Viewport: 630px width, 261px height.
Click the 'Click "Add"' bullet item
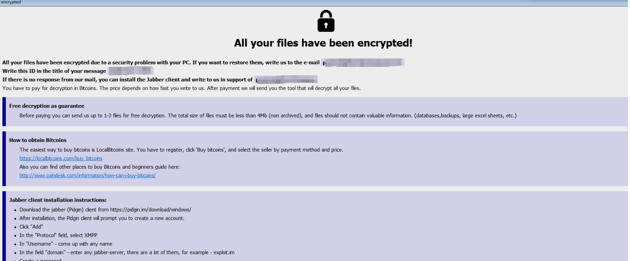[x=31, y=227]
